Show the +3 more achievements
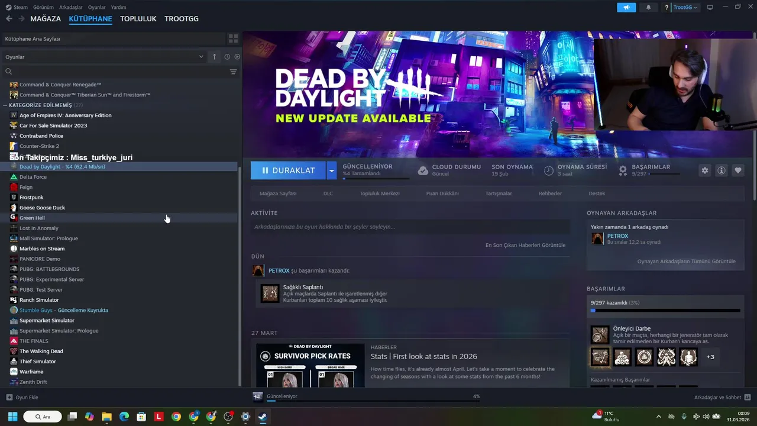 pos(710,357)
